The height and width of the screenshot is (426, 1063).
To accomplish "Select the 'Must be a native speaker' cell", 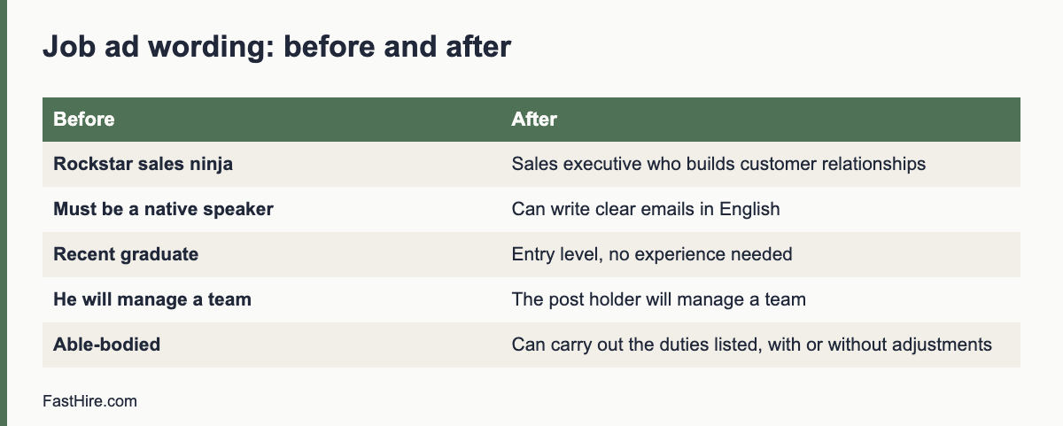I will (x=271, y=209).
